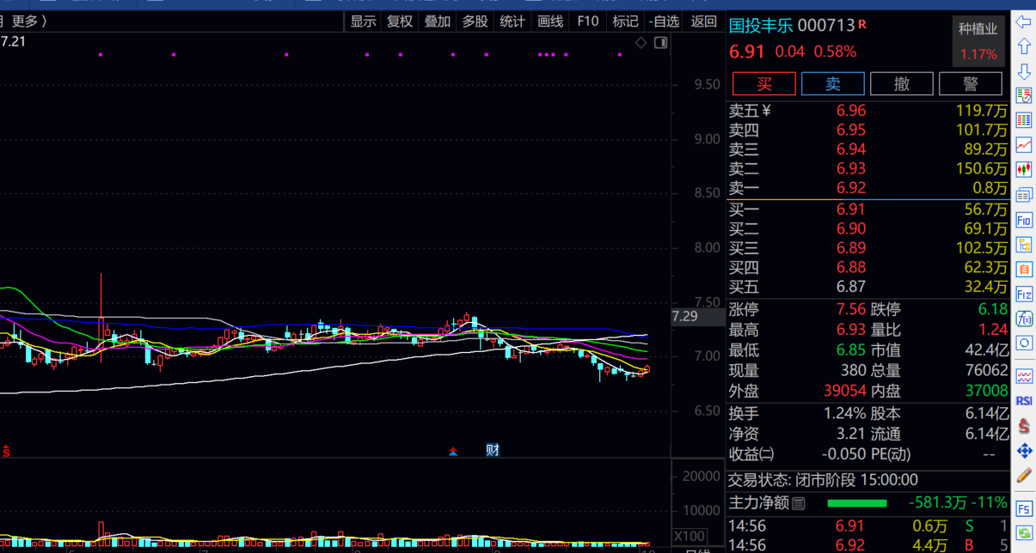Click the list icon next to 主力净额

pos(799,503)
